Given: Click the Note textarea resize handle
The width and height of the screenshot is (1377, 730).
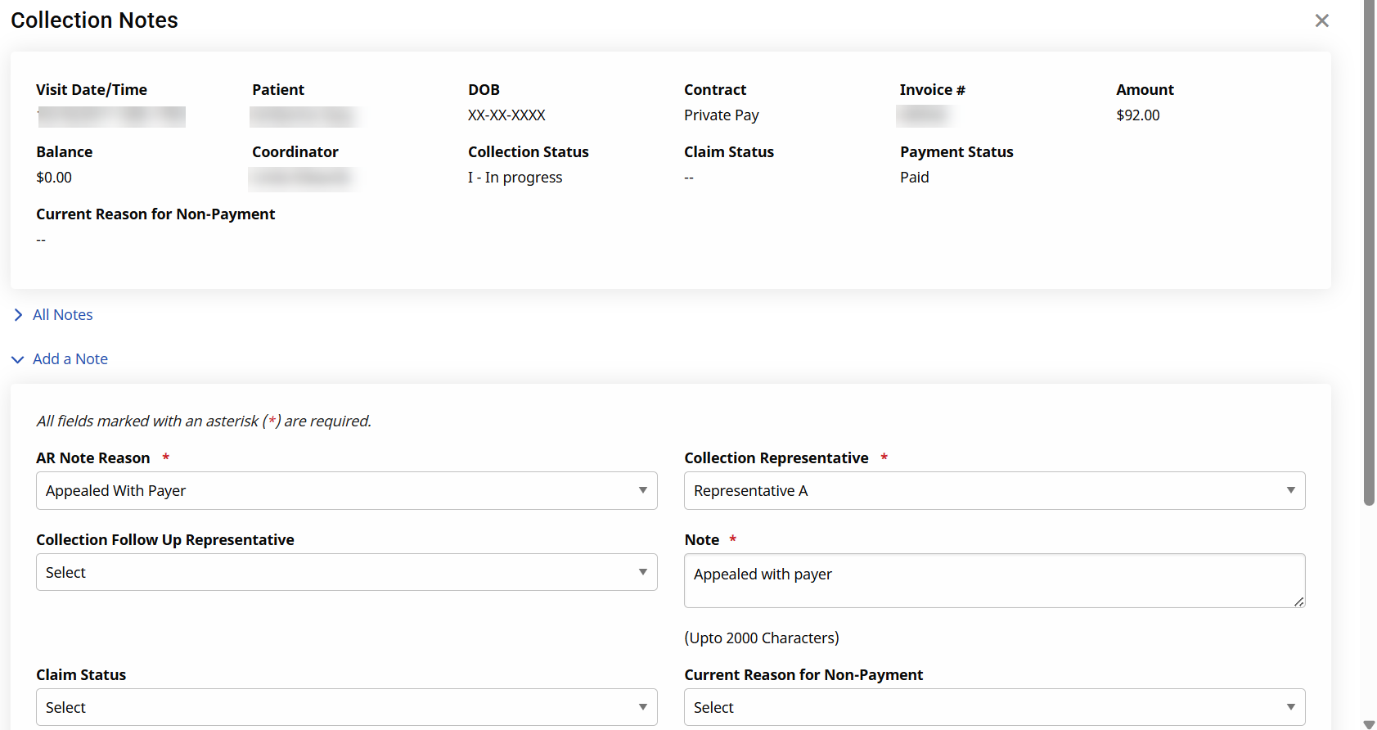Looking at the screenshot, I should [x=1298, y=602].
